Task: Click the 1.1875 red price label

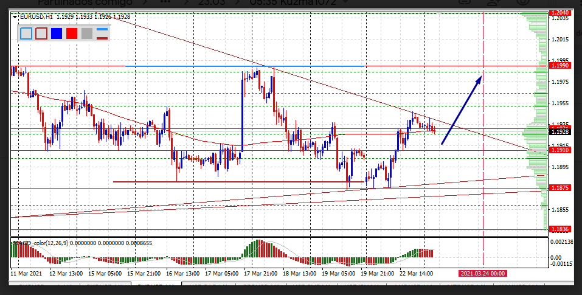Action: pos(559,189)
